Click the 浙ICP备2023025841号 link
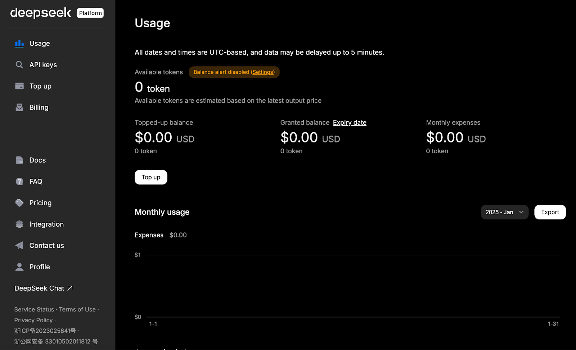The width and height of the screenshot is (576, 350). (45, 331)
